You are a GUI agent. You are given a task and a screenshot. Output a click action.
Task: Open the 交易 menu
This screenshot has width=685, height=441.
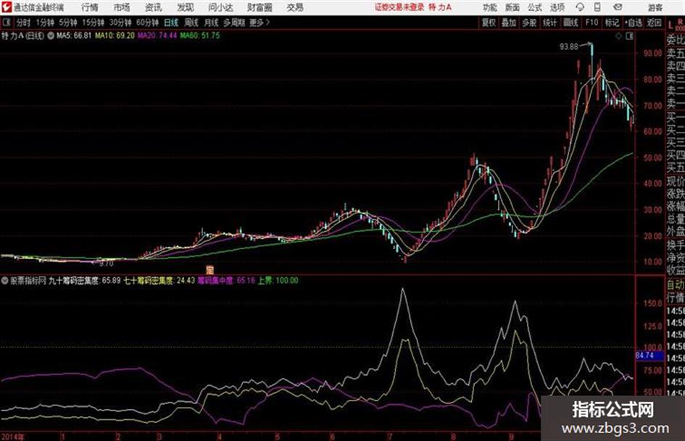(295, 7)
